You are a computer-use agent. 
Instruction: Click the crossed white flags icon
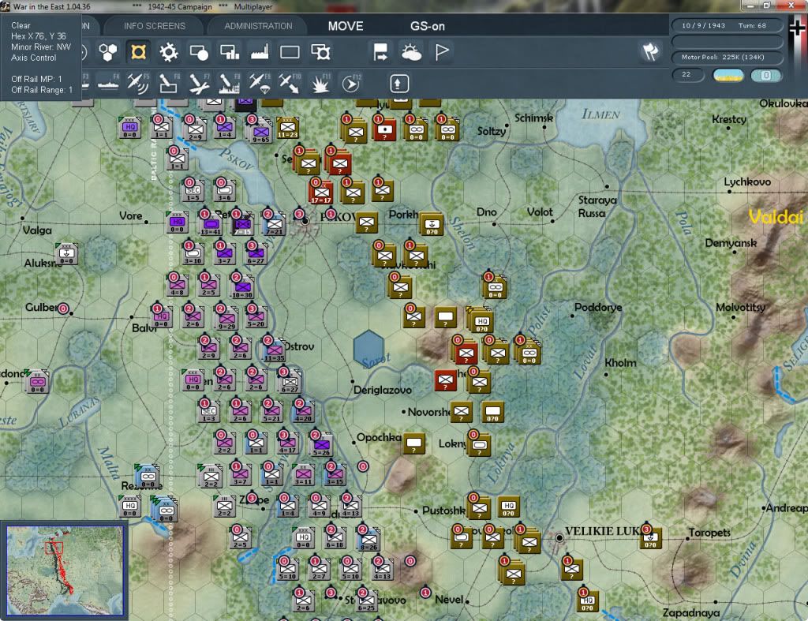coord(650,51)
